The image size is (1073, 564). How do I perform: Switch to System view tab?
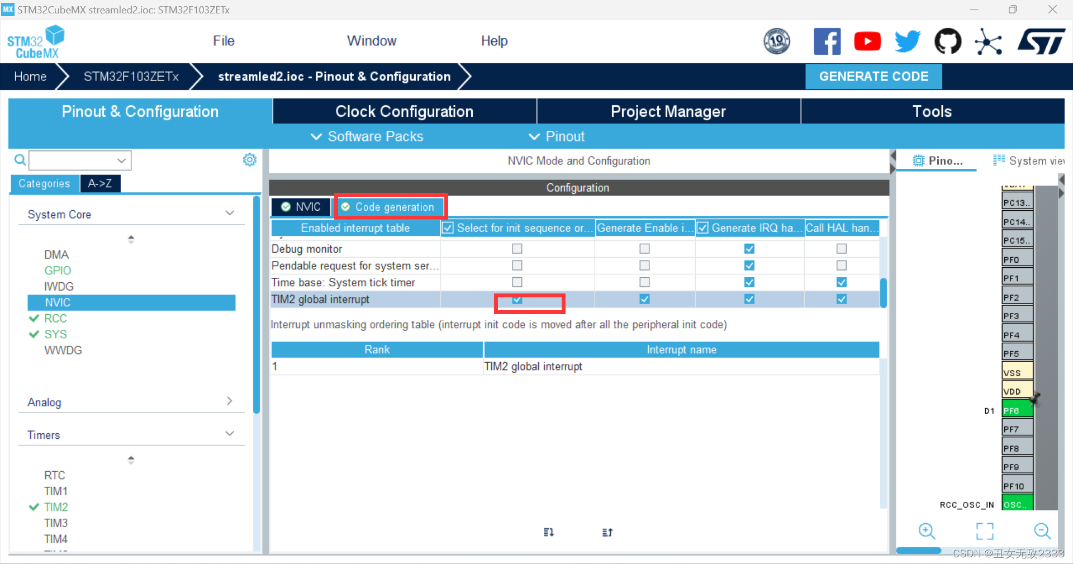coord(1028,160)
